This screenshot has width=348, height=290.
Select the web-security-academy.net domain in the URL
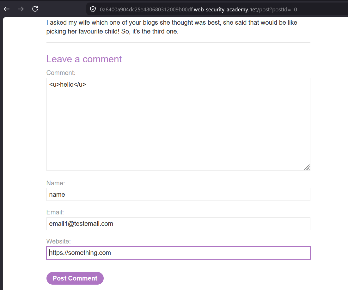225,9
